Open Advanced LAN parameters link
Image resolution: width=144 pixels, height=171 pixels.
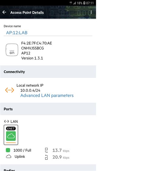[47, 96]
